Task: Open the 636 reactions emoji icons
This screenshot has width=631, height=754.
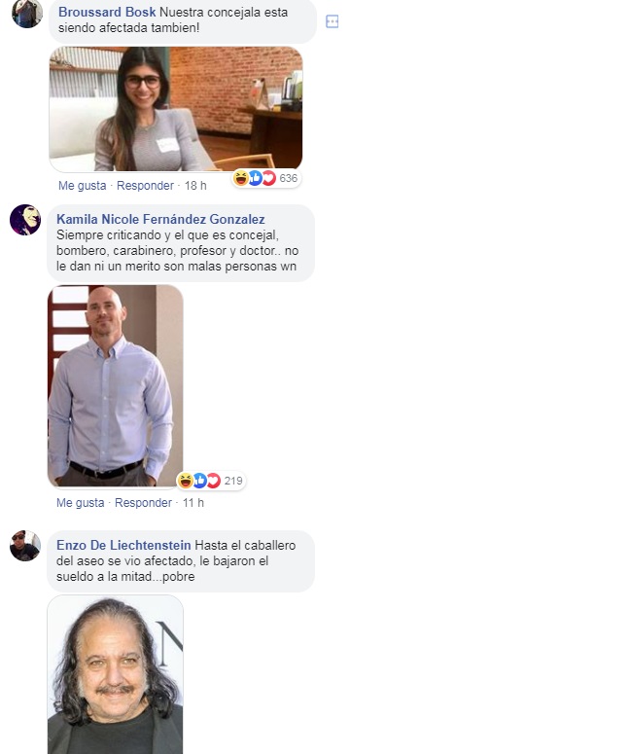Action: [255, 178]
